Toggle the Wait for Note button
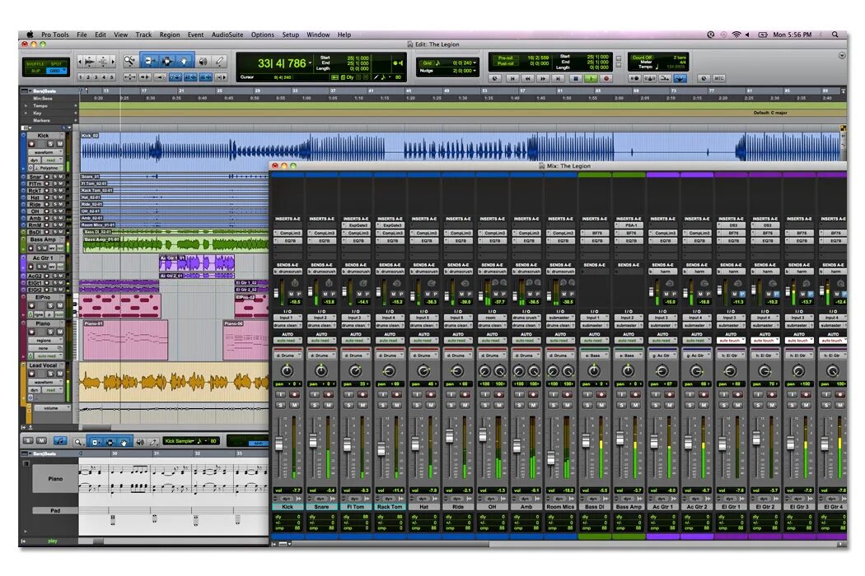Viewport: 865px width, 576px height. 634,78
